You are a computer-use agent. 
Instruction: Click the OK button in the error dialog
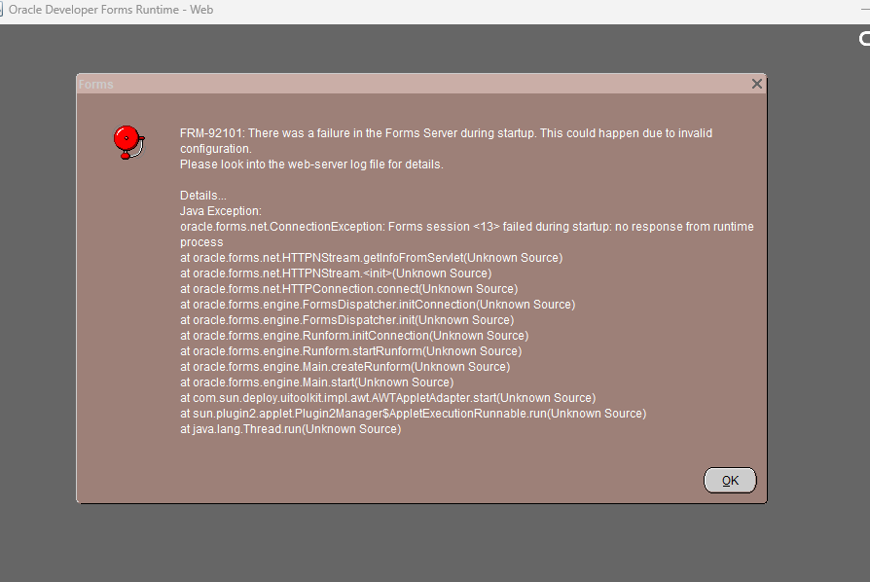coord(729,480)
